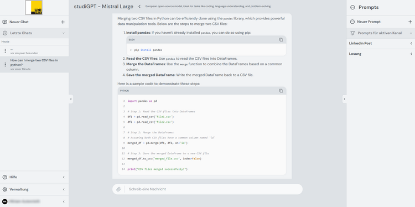
Task: Click the paperclip attachment icon
Action: [x=118, y=189]
